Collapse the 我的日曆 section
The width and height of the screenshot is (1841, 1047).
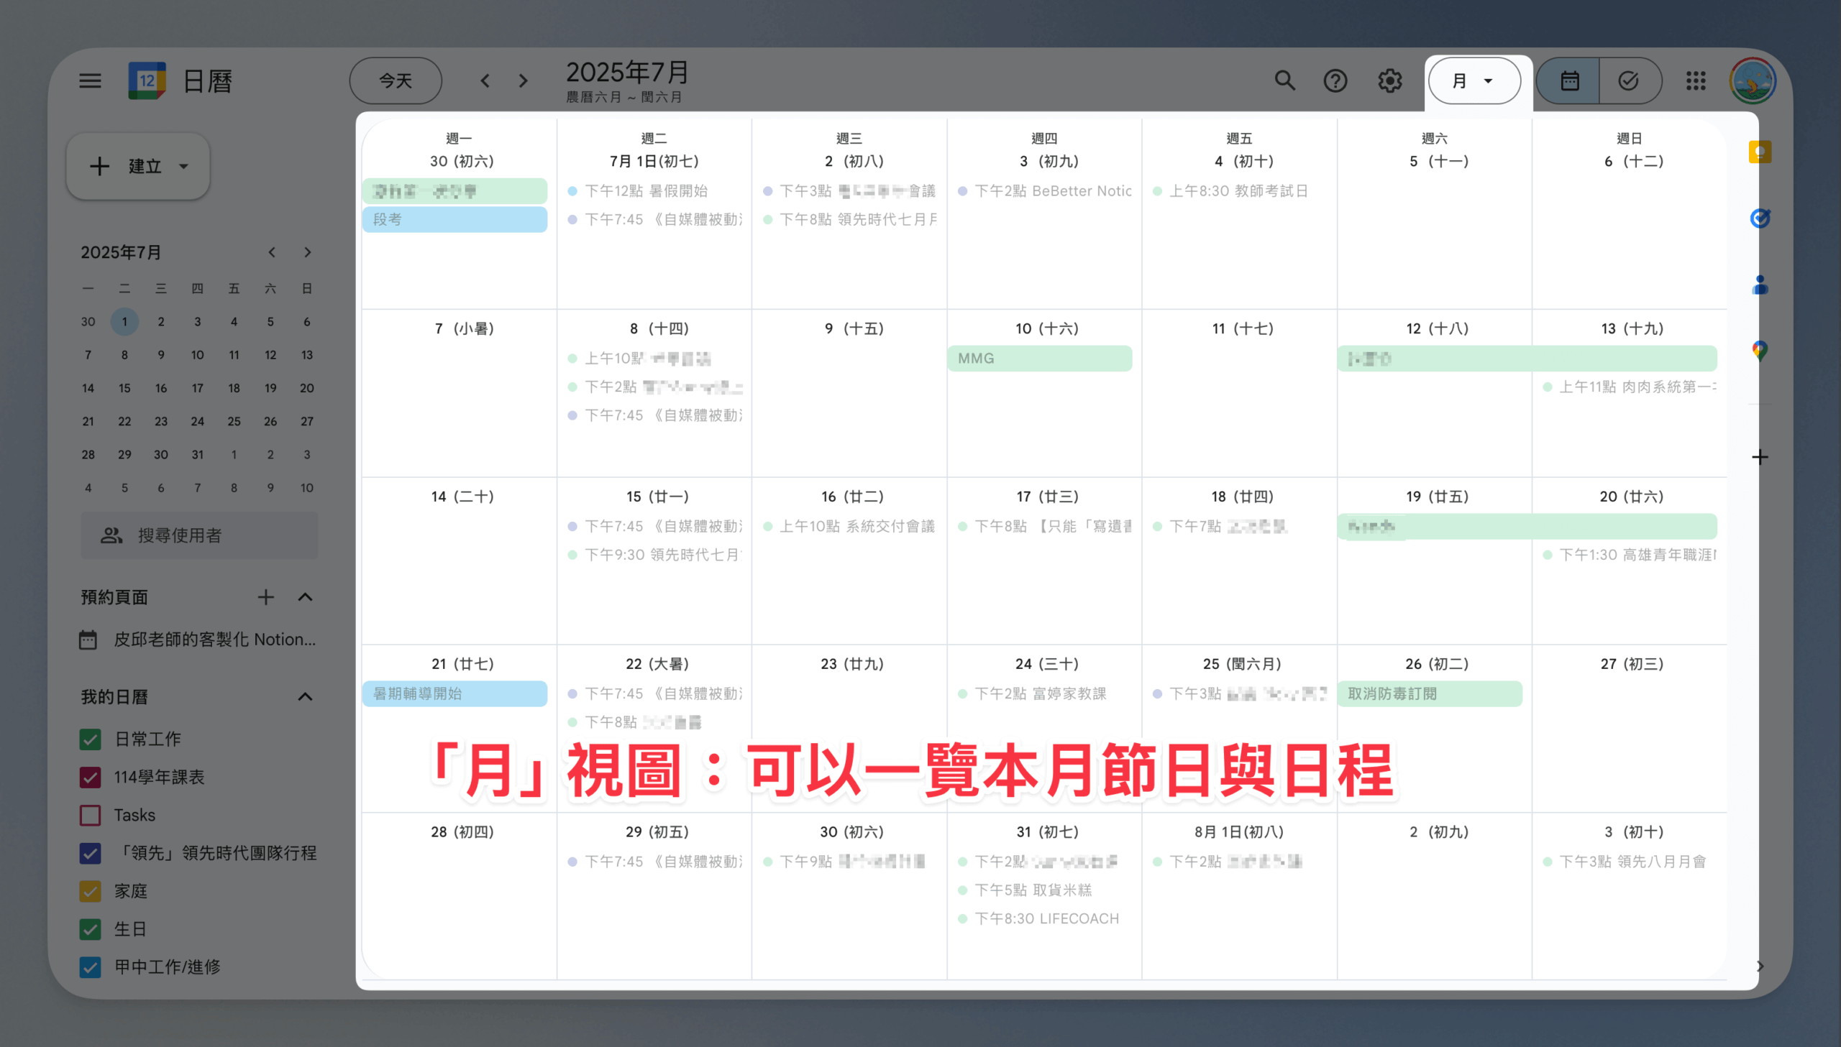coord(305,696)
